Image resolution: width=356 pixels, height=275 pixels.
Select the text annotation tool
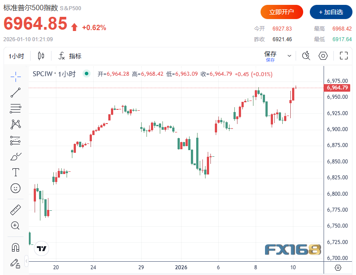[16, 172]
